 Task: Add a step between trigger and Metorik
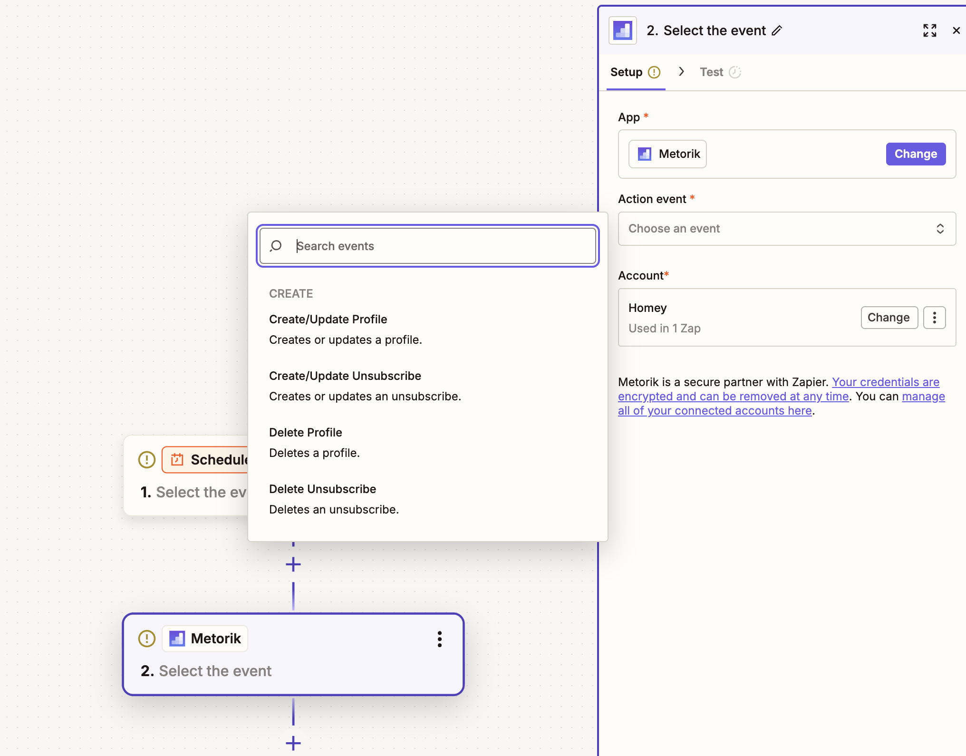pyautogui.click(x=293, y=564)
